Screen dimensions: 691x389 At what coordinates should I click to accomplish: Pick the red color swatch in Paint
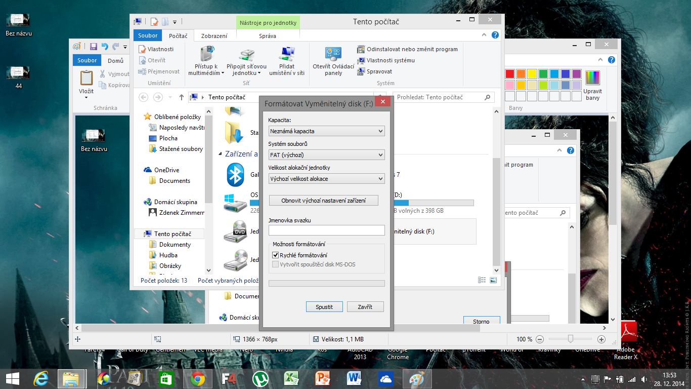click(x=510, y=74)
